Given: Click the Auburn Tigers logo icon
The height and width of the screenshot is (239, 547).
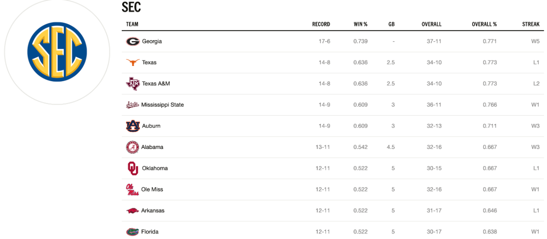Looking at the screenshot, I should (x=133, y=126).
